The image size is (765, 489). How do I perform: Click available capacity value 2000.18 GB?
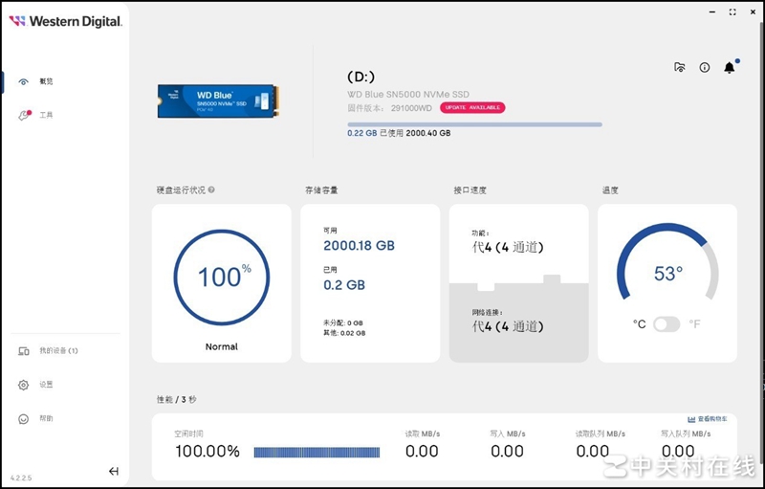coord(360,246)
